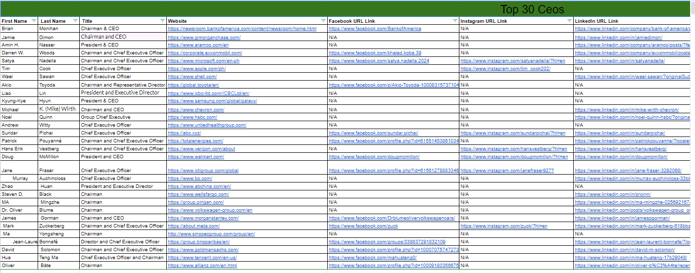Open the unitedhealthgroup.com link
Viewport: 695px width, 273px height.
click(x=207, y=125)
